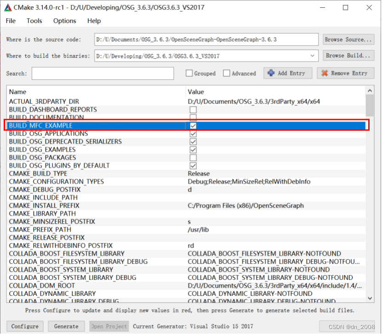Viewport: 382px width, 334px height.
Task: Check BUILD_DASHBOARD_REPORTS option
Action: (193, 109)
